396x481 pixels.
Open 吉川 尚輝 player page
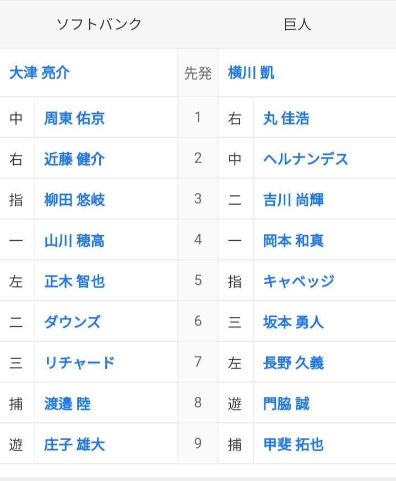tap(294, 200)
